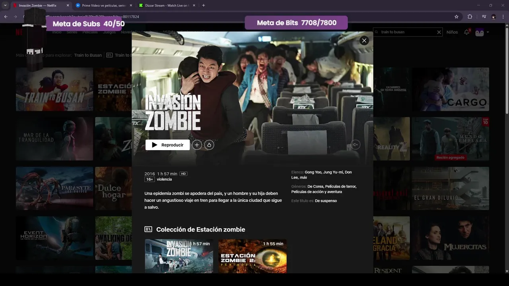Open the Chrome profile avatar
The image size is (509, 286).
tap(493, 17)
